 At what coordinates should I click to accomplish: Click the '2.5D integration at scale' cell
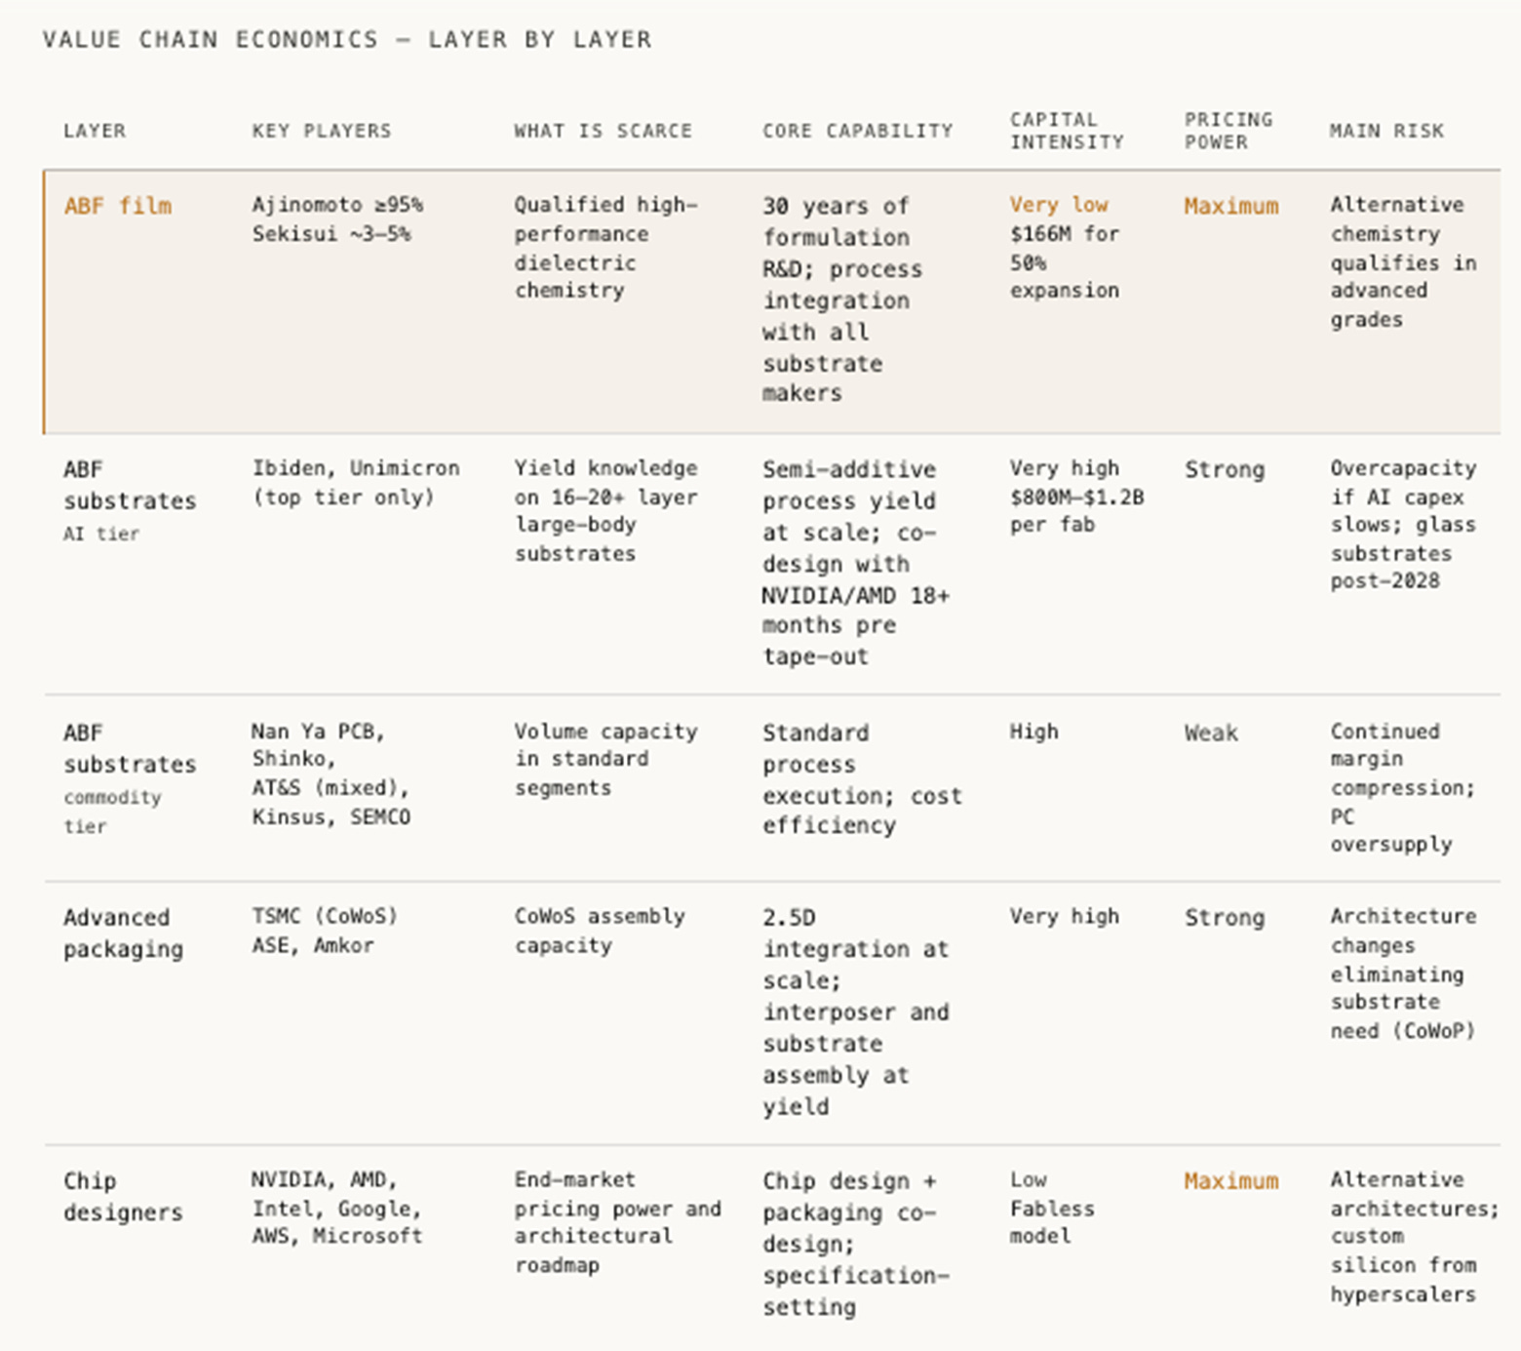tap(856, 1013)
